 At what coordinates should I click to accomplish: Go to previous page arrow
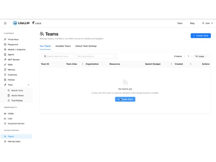tap(185, 56)
